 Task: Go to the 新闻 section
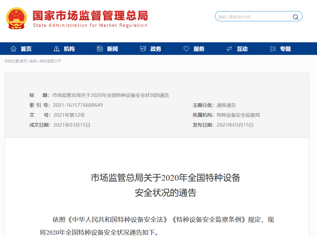pos(113,49)
